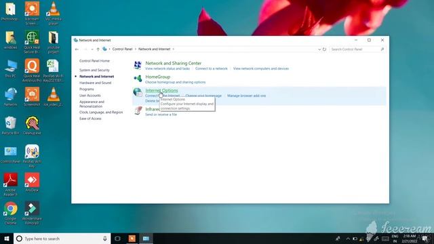Expand breadcrumb arrow after Control Panel
434x244 pixels.
[136, 49]
